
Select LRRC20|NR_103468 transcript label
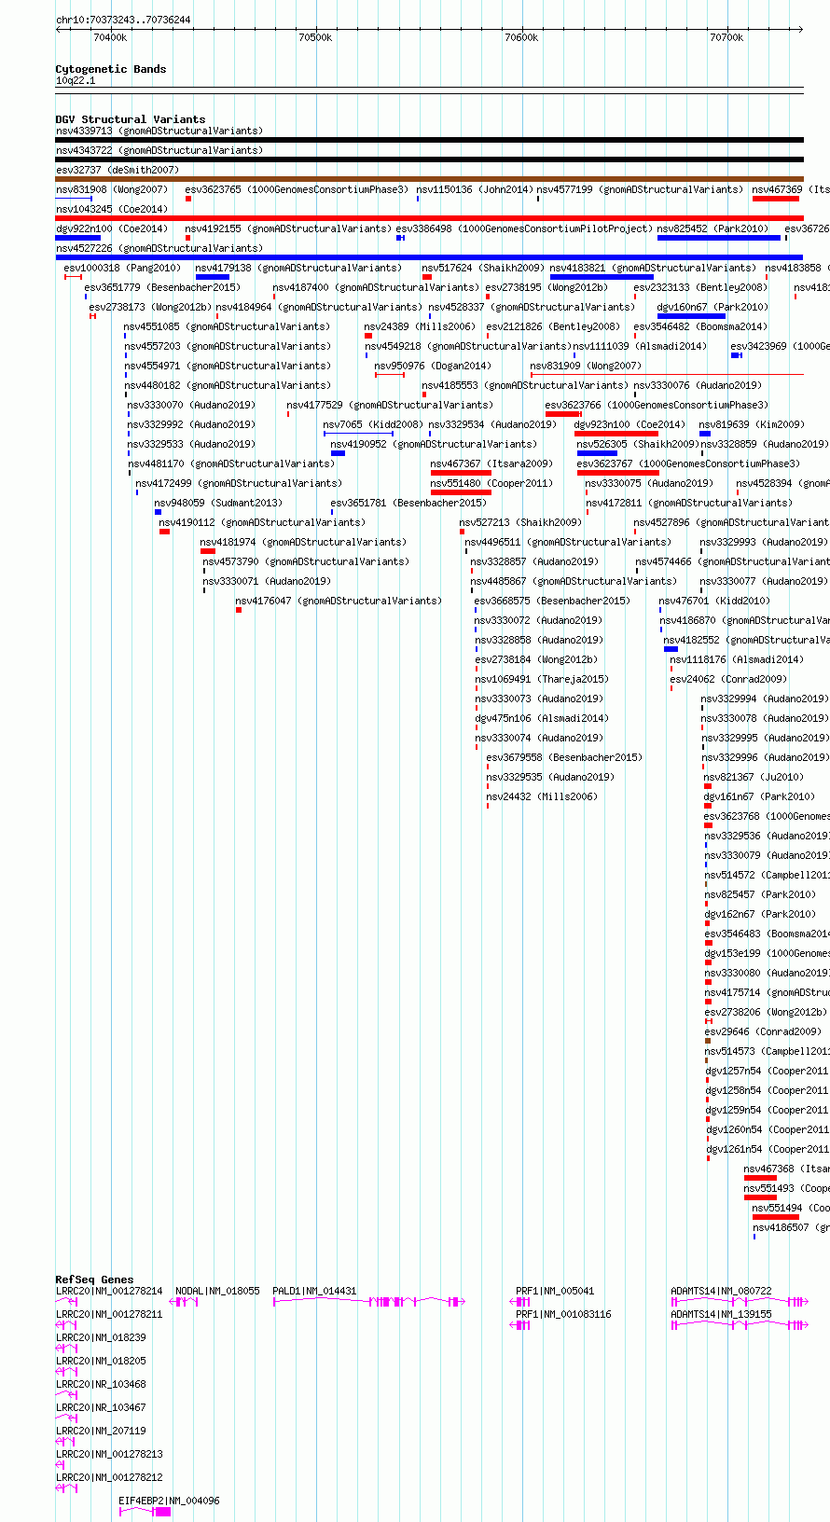(x=101, y=1384)
